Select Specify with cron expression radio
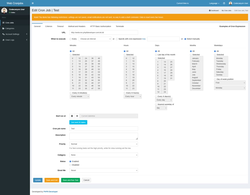Screen dimensions: 250x195 [x=117, y=39]
